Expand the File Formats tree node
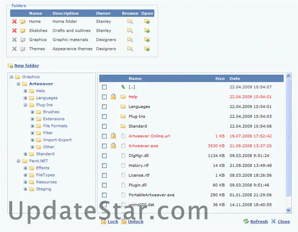The height and width of the screenshot is (232, 298). coord(32,126)
